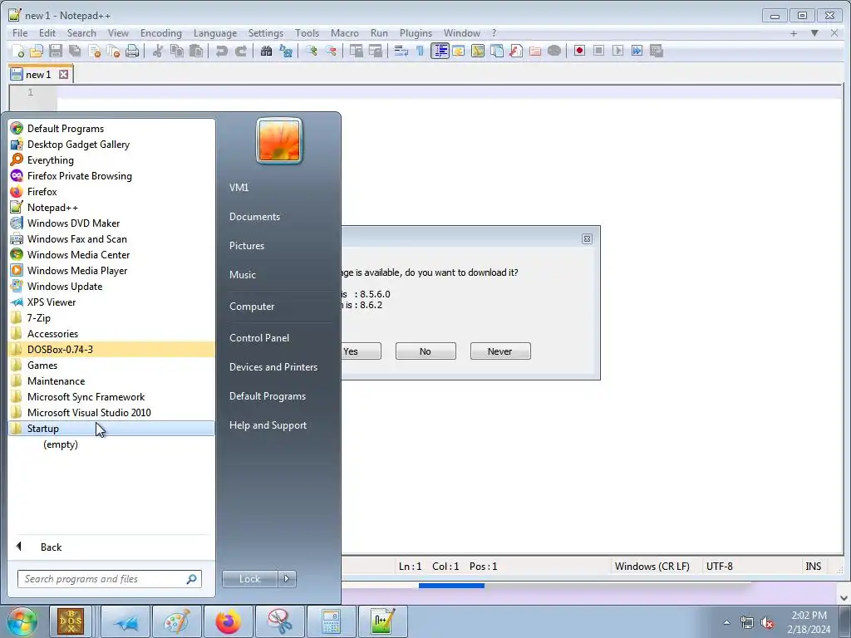The height and width of the screenshot is (638, 851).
Task: Click the Stop Recording macro icon
Action: coord(598,51)
